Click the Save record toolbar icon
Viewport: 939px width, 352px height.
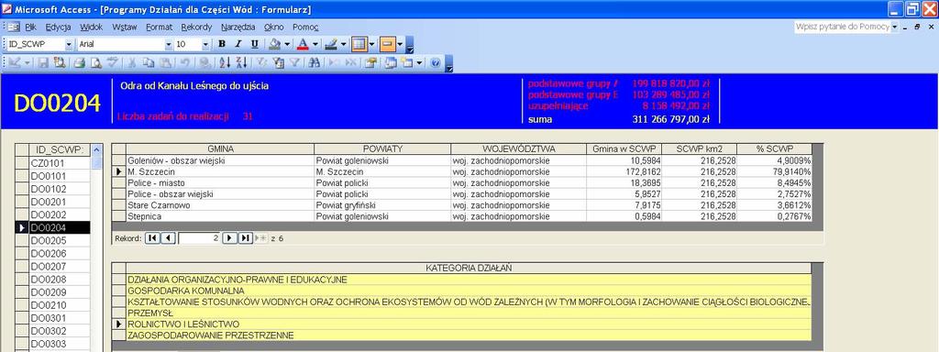coord(43,62)
